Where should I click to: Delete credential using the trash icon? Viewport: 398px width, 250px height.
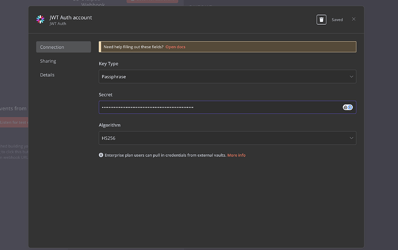pyautogui.click(x=321, y=20)
